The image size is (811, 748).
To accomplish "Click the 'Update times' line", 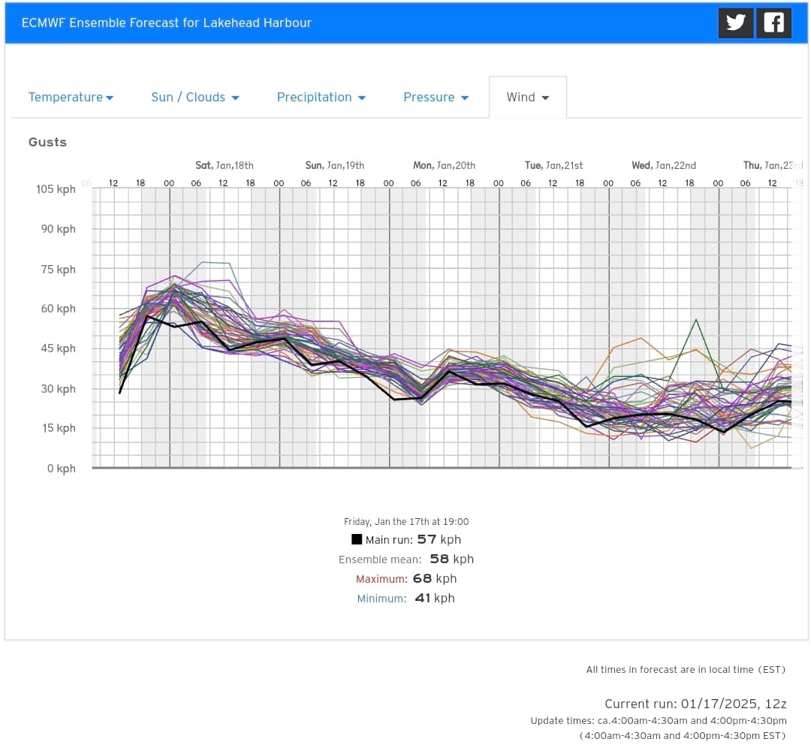I will coord(659,720).
